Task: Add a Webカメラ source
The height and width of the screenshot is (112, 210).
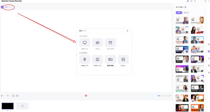Action: (x=85, y=59)
